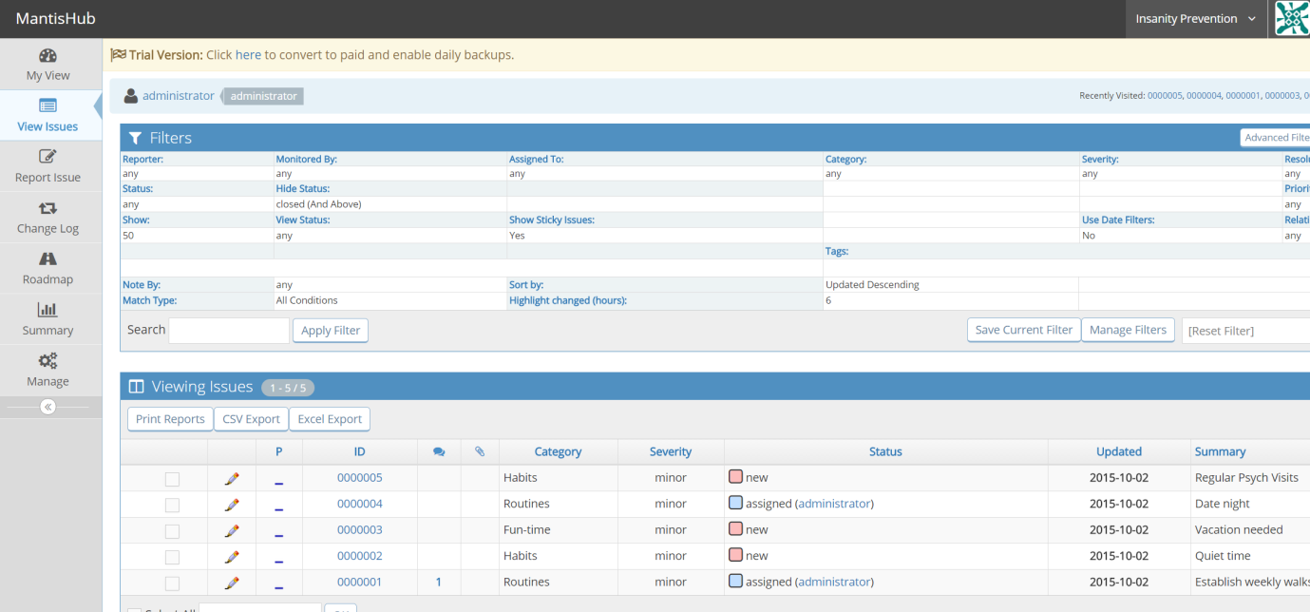Image resolution: width=1310 pixels, height=612 pixels.
Task: Click the Filters funnel icon
Action: 135,138
